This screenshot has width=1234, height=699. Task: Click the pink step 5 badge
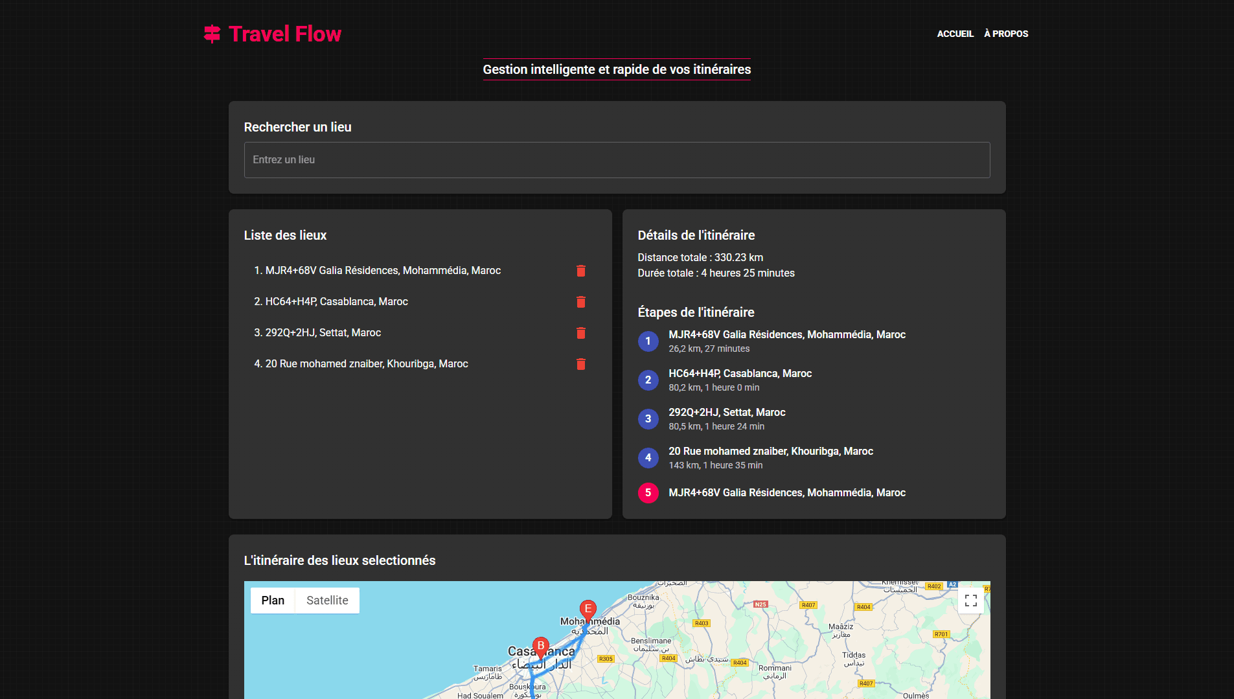[648, 493]
